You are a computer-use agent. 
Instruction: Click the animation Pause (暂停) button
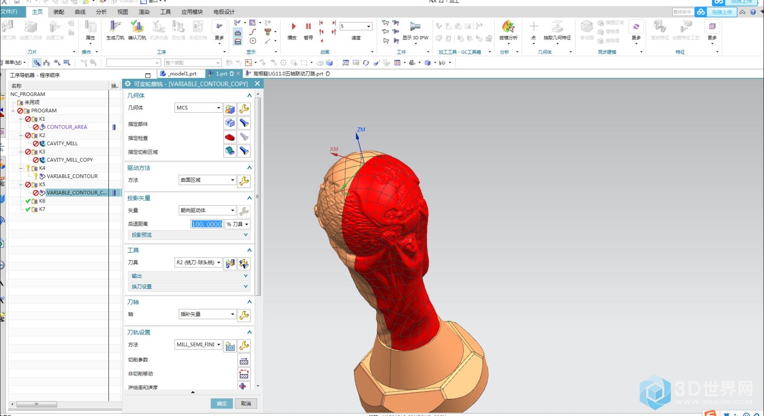coord(308,26)
